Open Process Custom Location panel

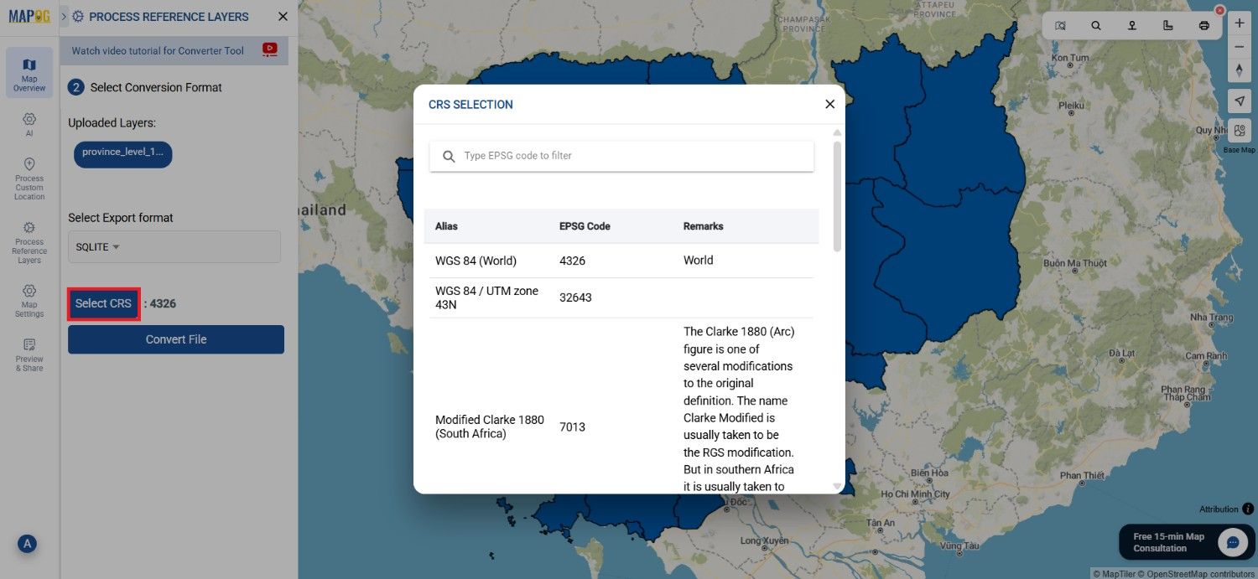29,178
